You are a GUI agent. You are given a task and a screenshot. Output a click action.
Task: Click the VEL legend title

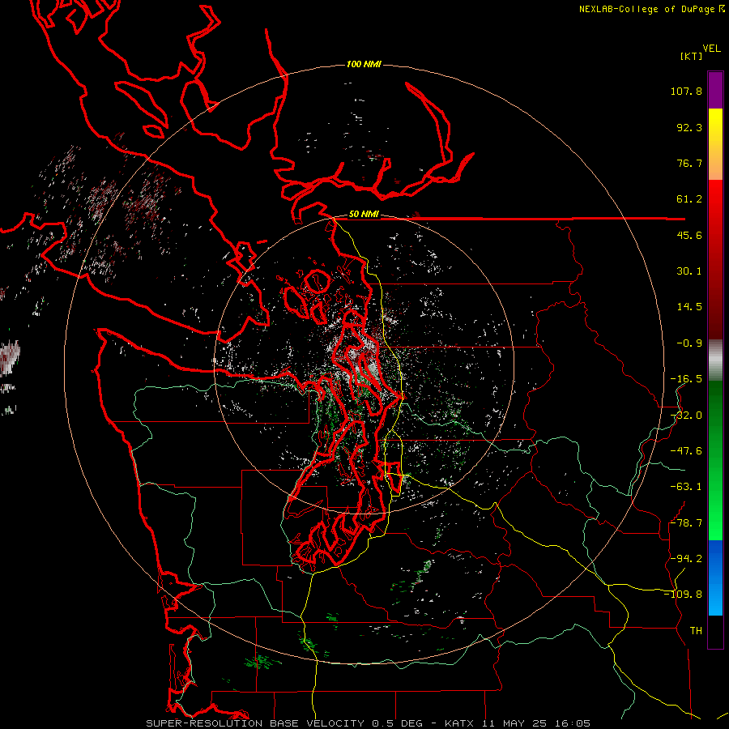[711, 49]
